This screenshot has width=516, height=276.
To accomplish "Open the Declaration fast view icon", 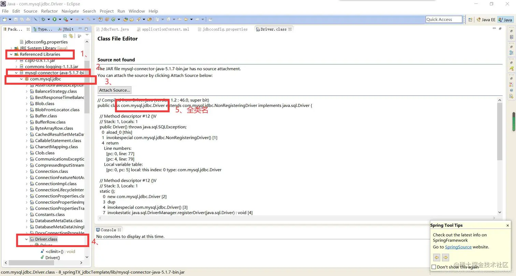I will [x=511, y=96].
